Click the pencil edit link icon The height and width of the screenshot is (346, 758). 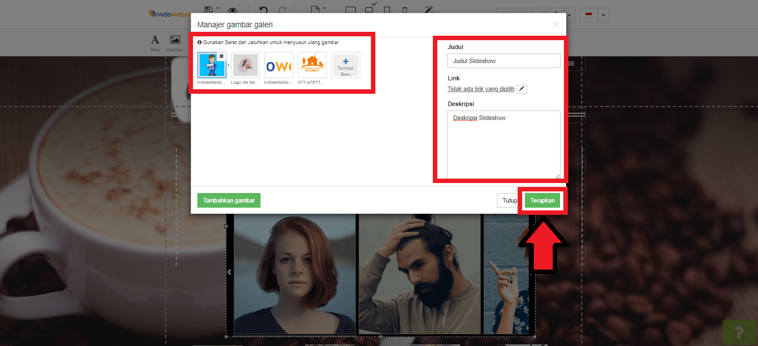coord(522,89)
